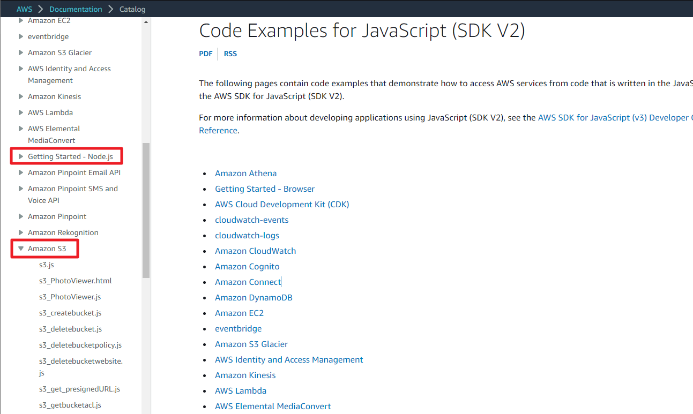Follow the Reference link in the intro
Viewport: 693px width, 414px height.
218,130
